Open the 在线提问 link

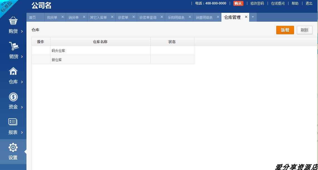tap(278, 3)
